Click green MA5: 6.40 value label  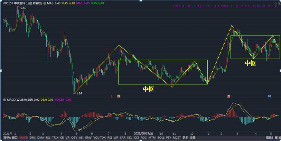point(97,3)
